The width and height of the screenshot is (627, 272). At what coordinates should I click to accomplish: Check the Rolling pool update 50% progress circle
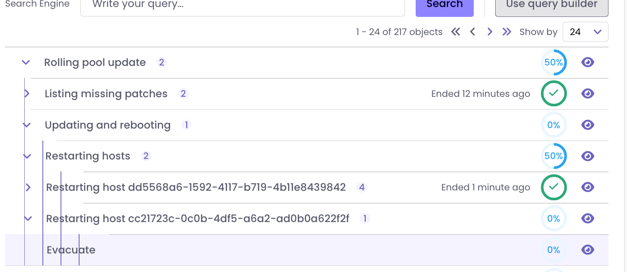click(x=554, y=62)
